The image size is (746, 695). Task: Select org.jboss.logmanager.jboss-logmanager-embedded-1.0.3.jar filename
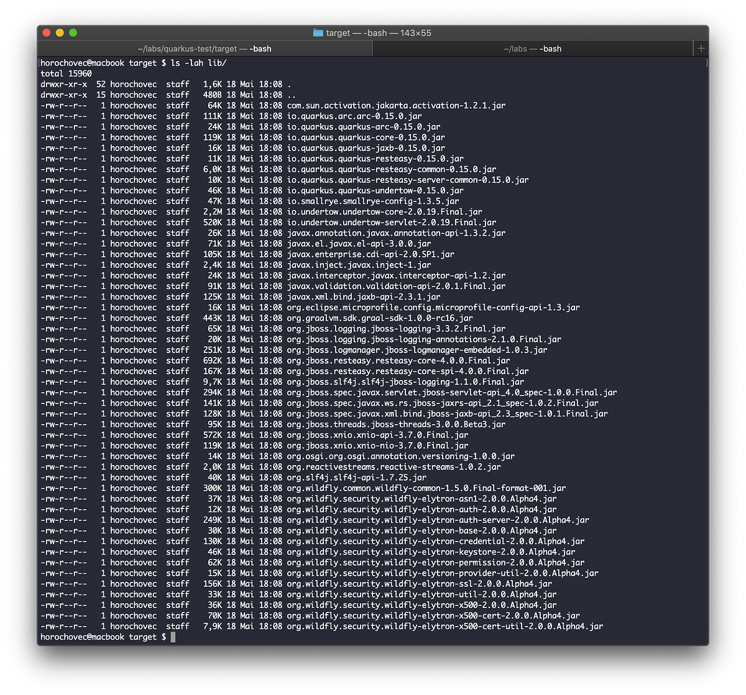pyautogui.click(x=417, y=350)
